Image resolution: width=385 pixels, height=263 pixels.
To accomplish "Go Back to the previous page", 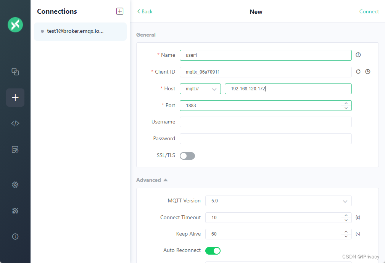I will (145, 11).
